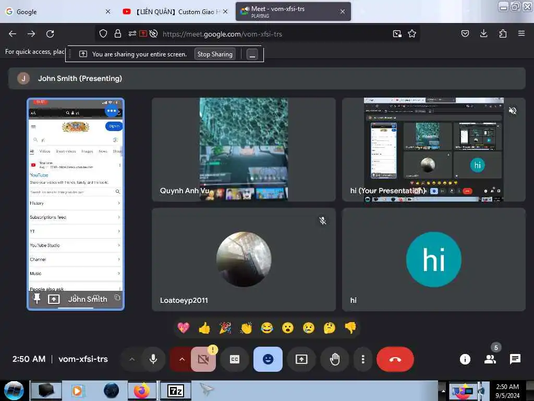Viewport: 534px width, 401px height.
Task: Open picture-in-picture icon in address bar
Action: pyautogui.click(x=397, y=34)
